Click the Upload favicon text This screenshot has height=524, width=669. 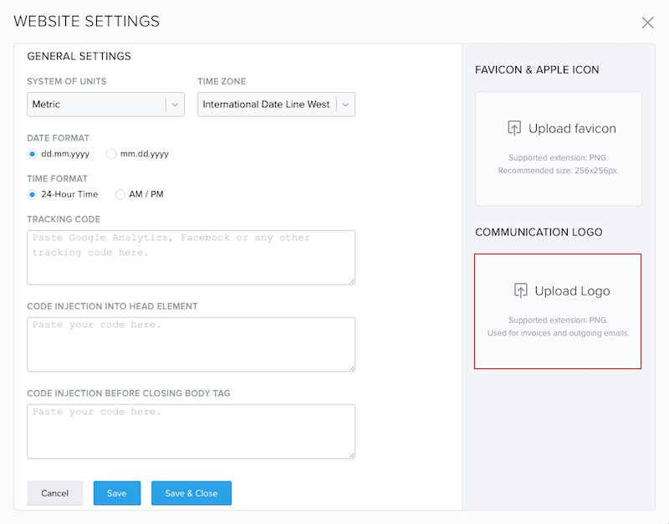[572, 129]
